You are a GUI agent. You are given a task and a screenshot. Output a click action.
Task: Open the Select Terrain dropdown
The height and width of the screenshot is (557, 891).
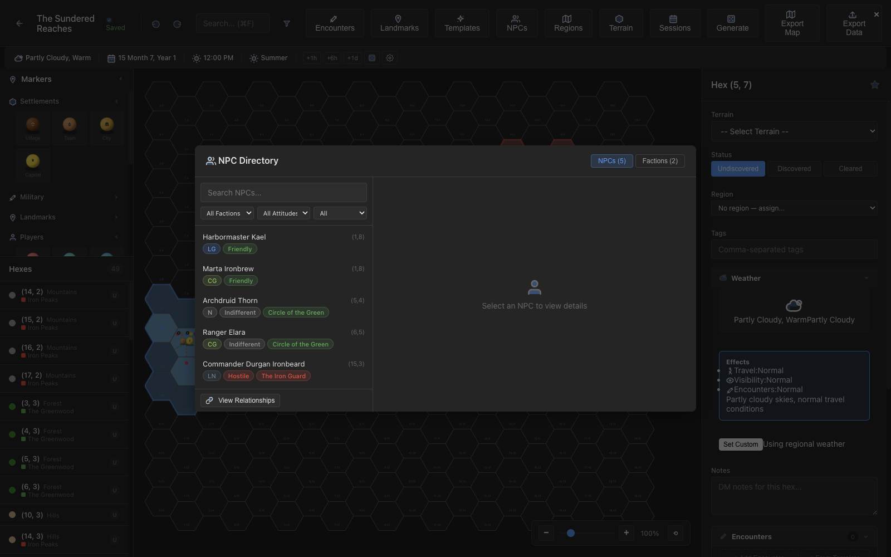(794, 131)
